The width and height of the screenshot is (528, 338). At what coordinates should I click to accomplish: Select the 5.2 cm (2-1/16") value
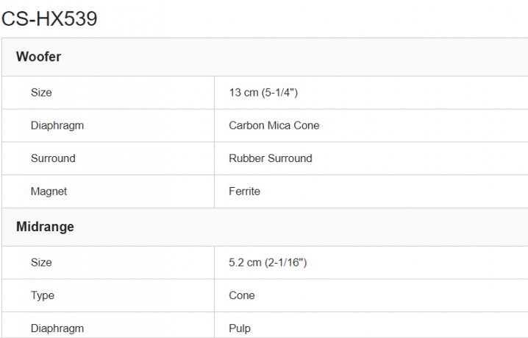[x=268, y=262]
